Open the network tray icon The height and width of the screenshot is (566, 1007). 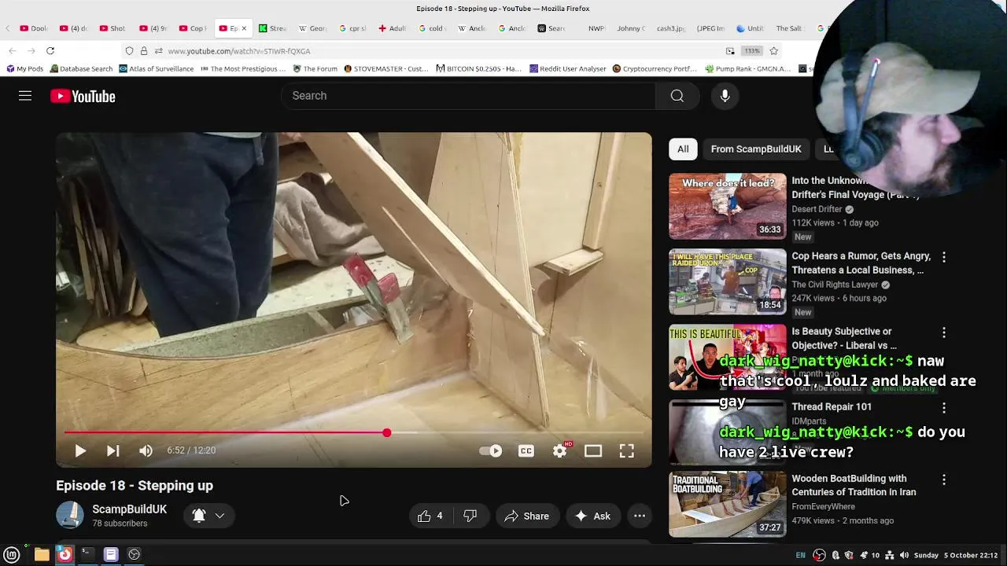pyautogui.click(x=890, y=555)
